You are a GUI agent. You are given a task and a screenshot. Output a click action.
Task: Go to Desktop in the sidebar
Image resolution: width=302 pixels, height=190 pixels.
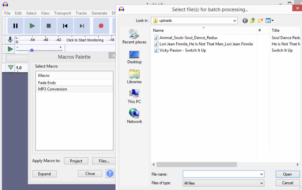click(x=134, y=57)
